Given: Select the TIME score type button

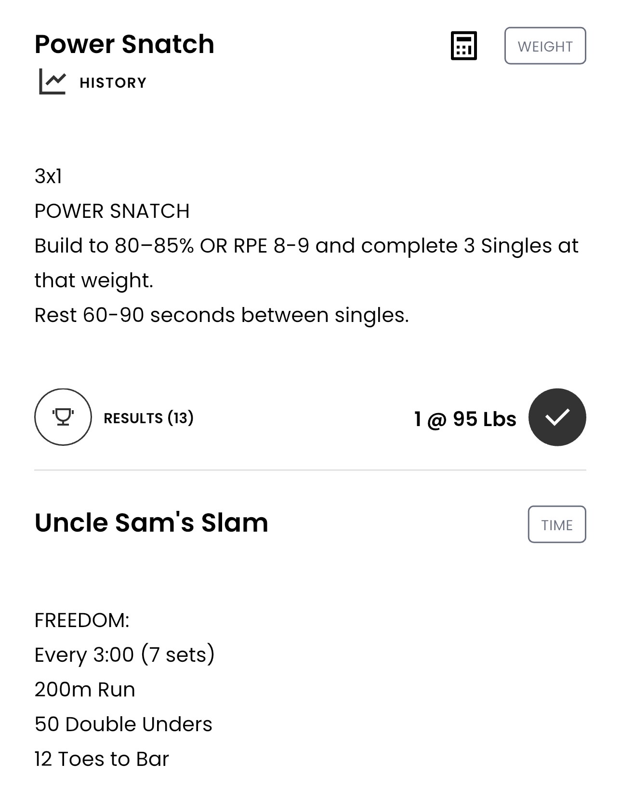Looking at the screenshot, I should coord(557,524).
